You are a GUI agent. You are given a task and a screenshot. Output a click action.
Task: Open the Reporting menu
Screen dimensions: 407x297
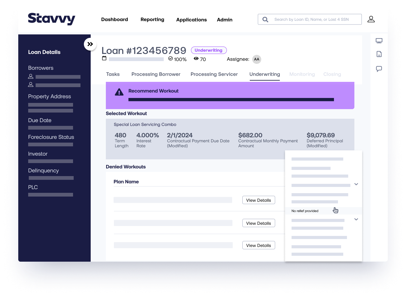pyautogui.click(x=152, y=20)
